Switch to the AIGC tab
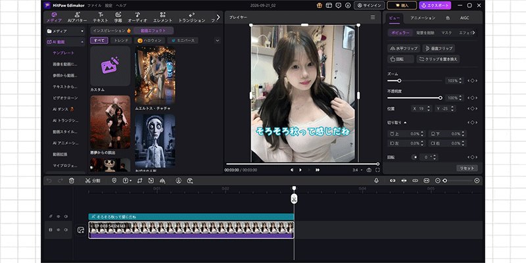The width and height of the screenshot is (526, 263). coord(465,18)
